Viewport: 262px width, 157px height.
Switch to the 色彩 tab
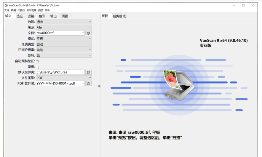pyautogui.click(x=42, y=16)
